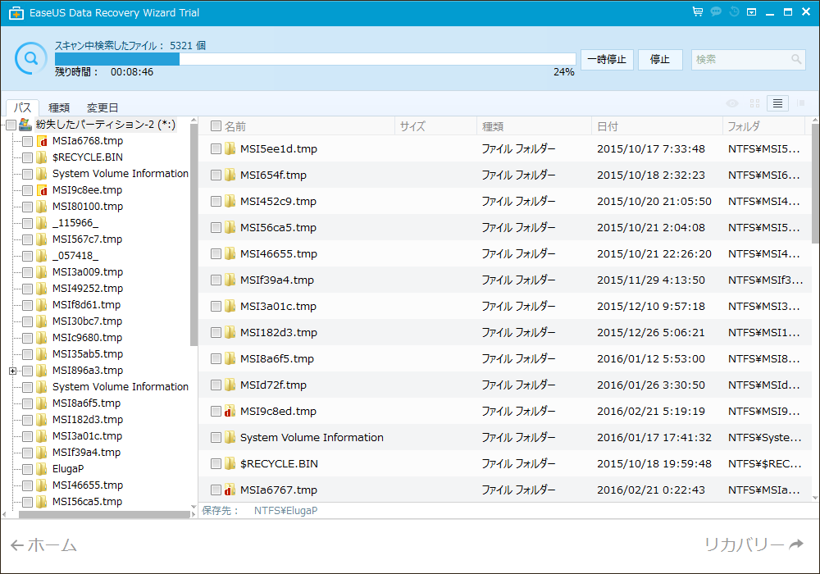Click the NTFS¥ElugaP save path text
The image size is (820, 574).
click(x=285, y=510)
